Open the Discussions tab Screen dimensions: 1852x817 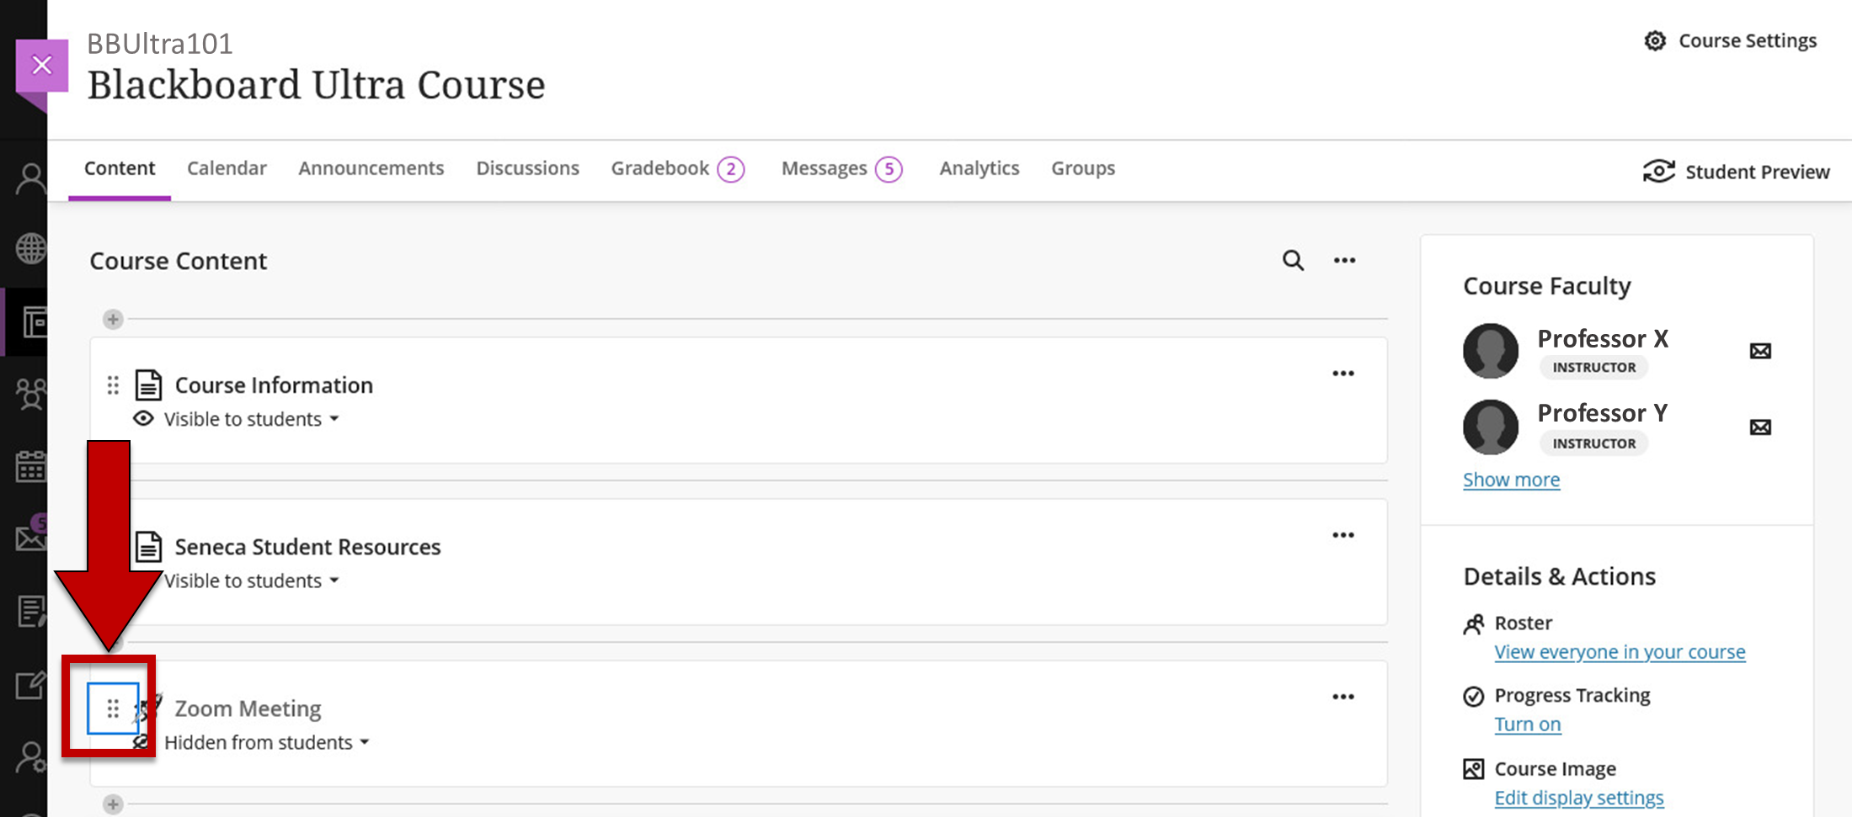527,167
